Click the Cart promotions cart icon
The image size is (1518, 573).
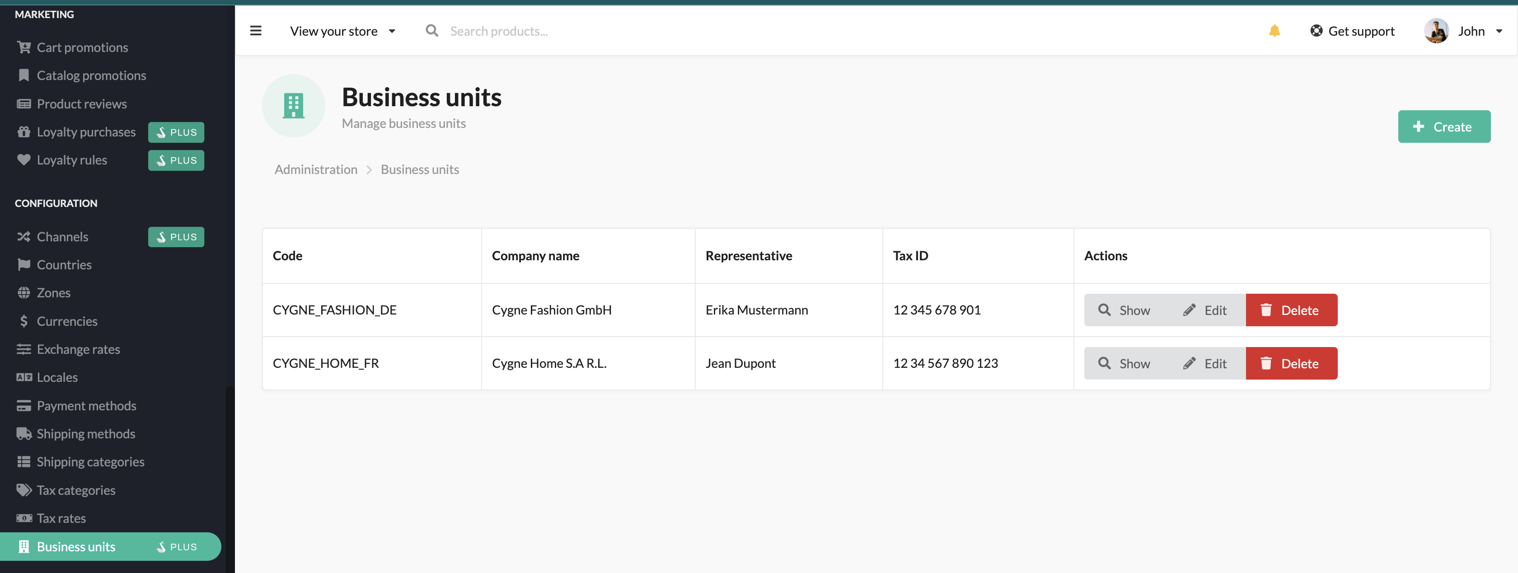click(x=23, y=47)
